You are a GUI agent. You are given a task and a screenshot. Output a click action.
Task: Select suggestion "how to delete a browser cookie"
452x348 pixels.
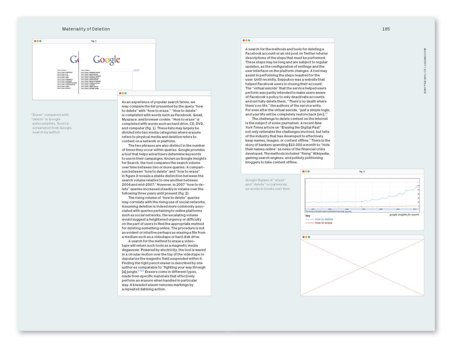[90, 88]
